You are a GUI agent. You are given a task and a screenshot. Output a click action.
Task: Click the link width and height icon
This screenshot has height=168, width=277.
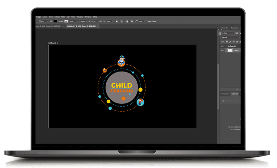[101, 21]
